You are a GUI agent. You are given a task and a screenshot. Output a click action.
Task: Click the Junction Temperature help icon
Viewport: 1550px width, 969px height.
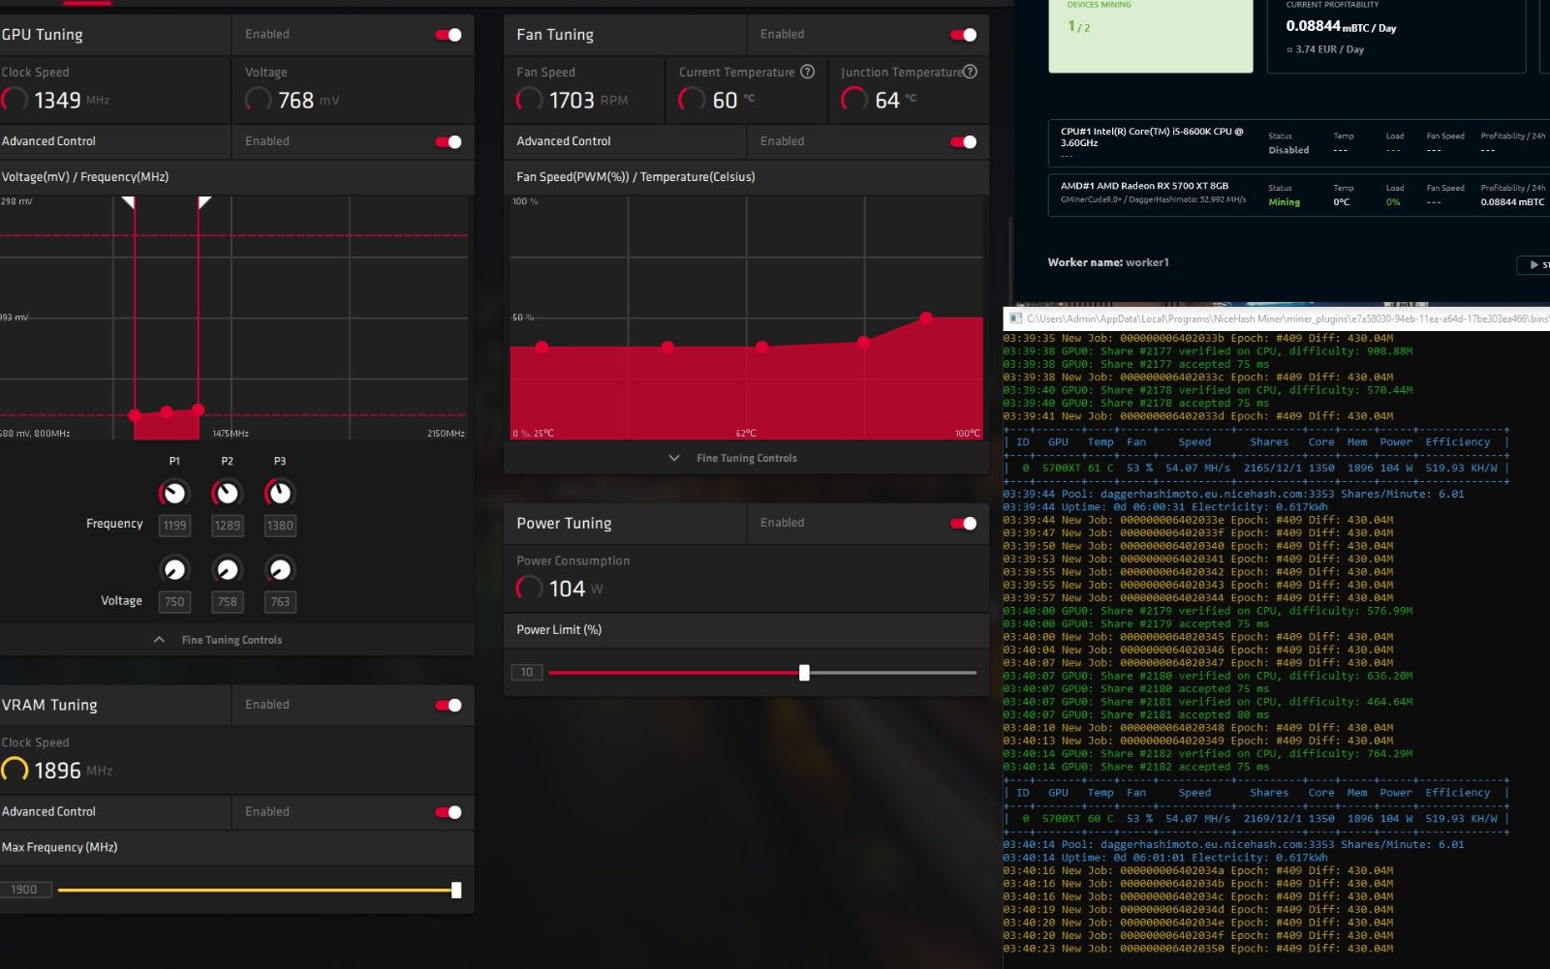point(970,72)
